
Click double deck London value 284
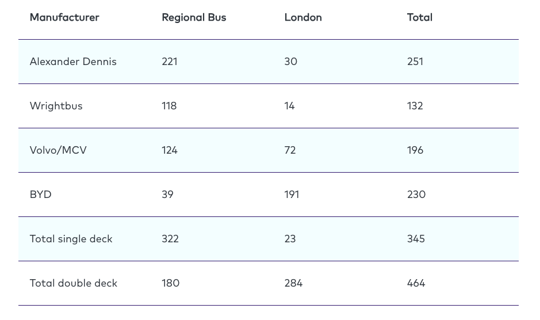(293, 283)
